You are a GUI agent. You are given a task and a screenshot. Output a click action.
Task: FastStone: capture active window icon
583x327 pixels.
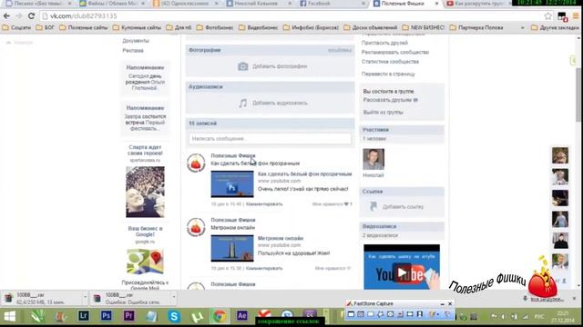(351, 314)
